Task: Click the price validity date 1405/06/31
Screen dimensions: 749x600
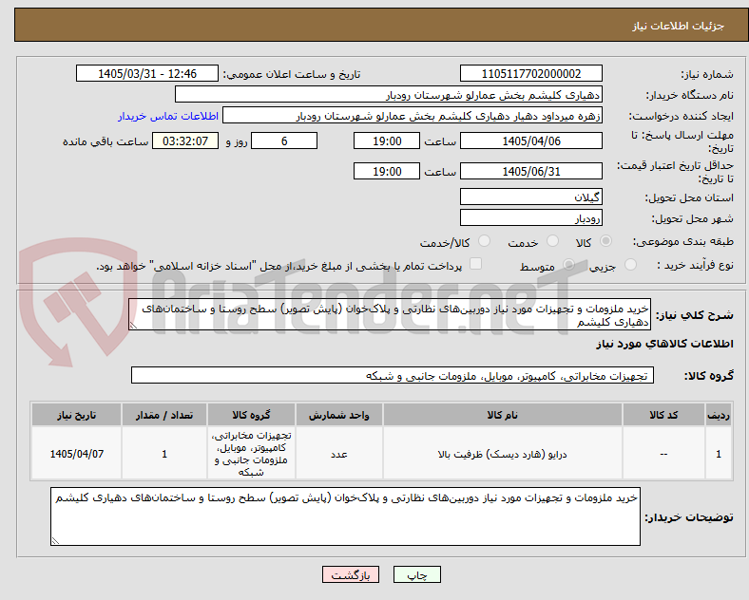Action: click(x=530, y=171)
